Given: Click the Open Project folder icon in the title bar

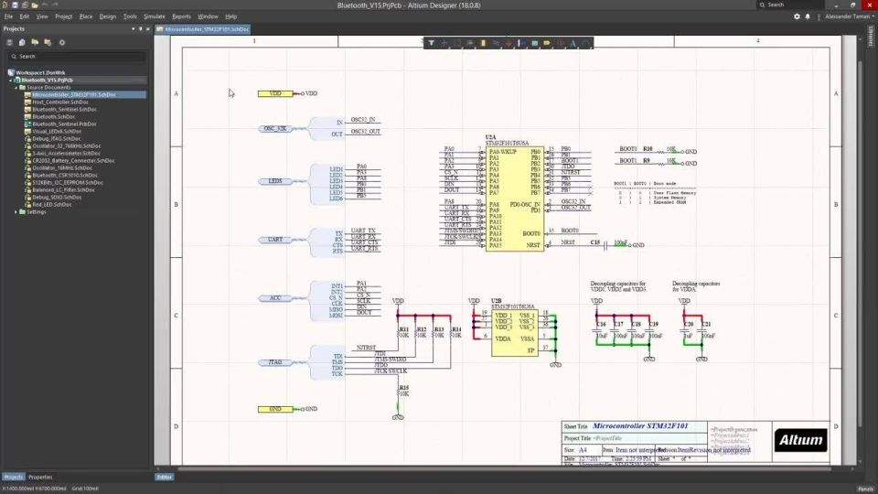Looking at the screenshot, I should pos(35,5).
